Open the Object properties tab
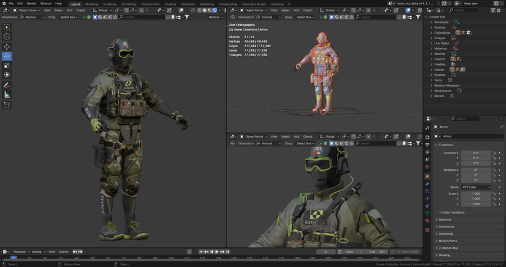This screenshot has width=506, height=267. point(427,177)
